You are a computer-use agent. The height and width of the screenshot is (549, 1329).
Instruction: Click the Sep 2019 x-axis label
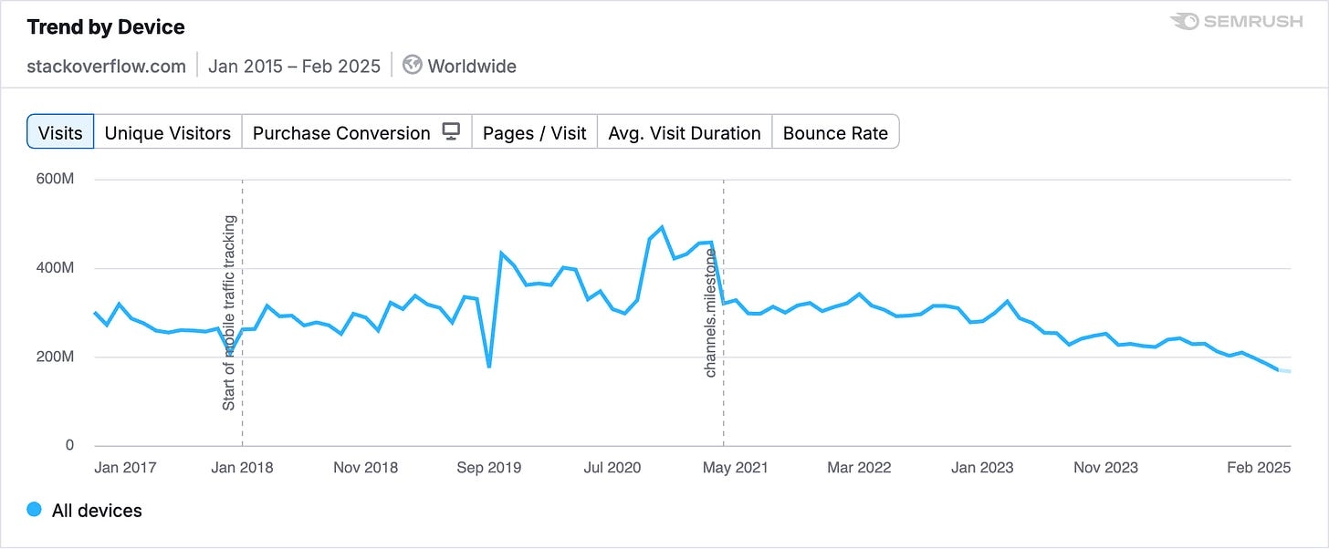coord(489,468)
